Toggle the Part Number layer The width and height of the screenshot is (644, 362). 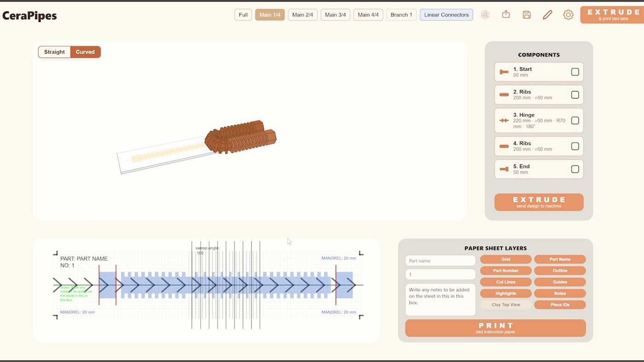coord(506,271)
